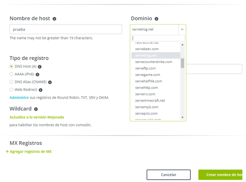Click info icon next to AAAA (IPv6)

click(x=37, y=74)
